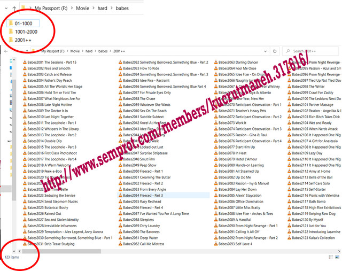Select Babes2109 Lazy Day
Viewport: 342px width, 271px height.
305,153
